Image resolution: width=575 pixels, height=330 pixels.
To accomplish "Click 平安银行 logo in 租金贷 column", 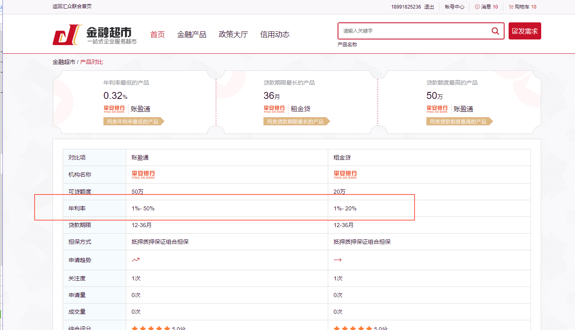I will coord(345,175).
